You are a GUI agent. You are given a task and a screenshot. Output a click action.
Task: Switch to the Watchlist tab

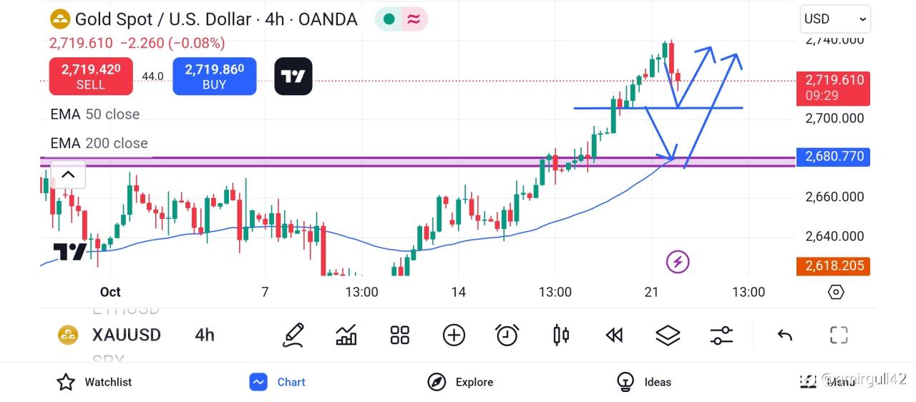(x=94, y=382)
